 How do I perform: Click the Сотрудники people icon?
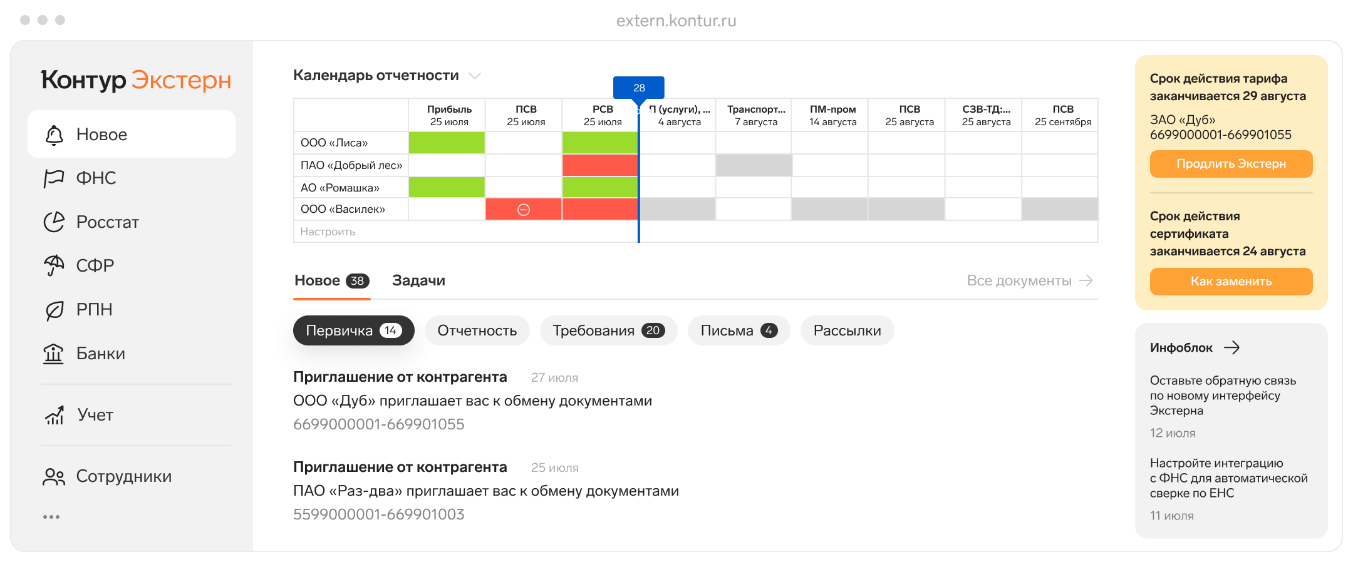pos(54,477)
